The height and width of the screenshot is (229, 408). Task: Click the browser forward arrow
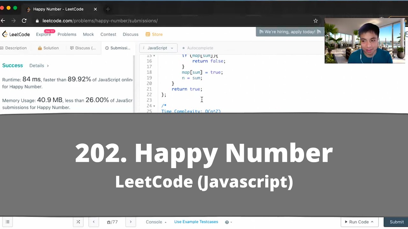pyautogui.click(x=13, y=21)
